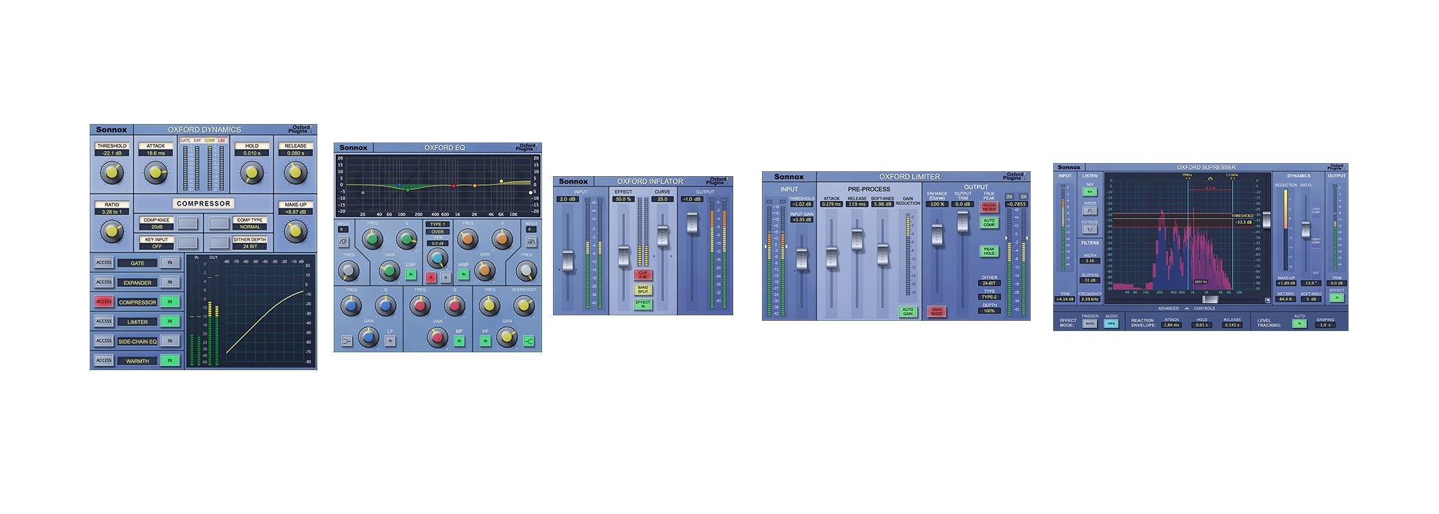Toggle the Gate IN button
1439x514 pixels.
pyautogui.click(x=170, y=262)
